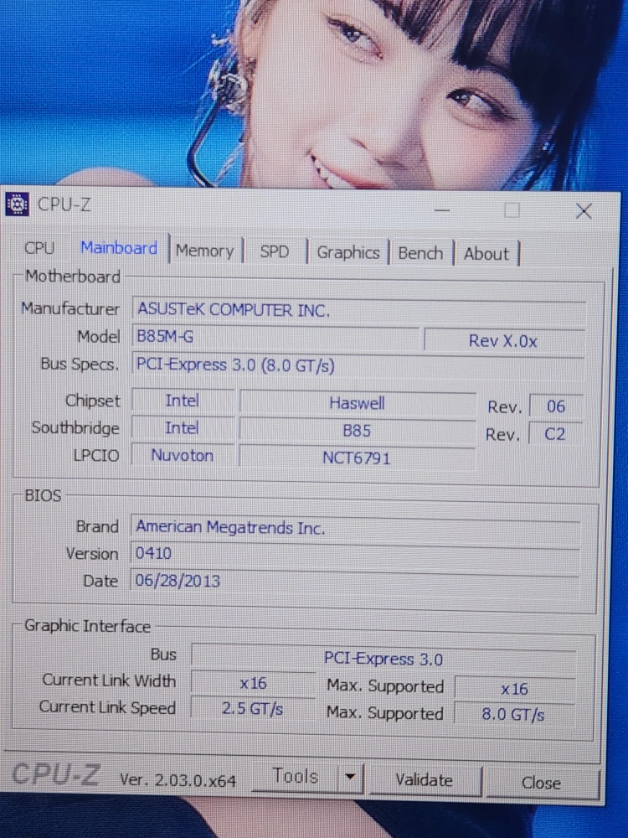Screen dimensions: 628x838
Task: Go to the Bench tab
Action: (421, 253)
